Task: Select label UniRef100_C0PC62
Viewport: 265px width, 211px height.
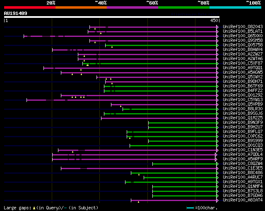Action: [x=243, y=136]
